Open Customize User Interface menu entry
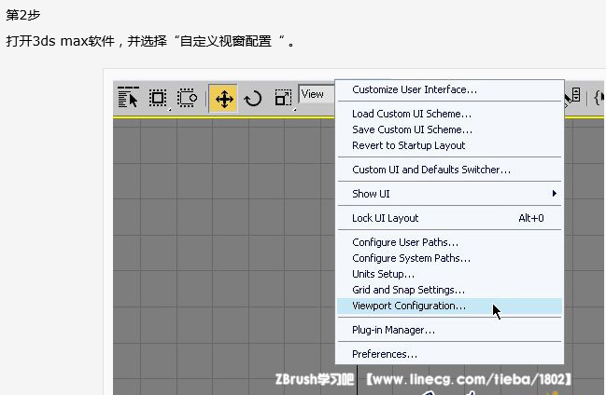This screenshot has width=606, height=395. [x=449, y=89]
